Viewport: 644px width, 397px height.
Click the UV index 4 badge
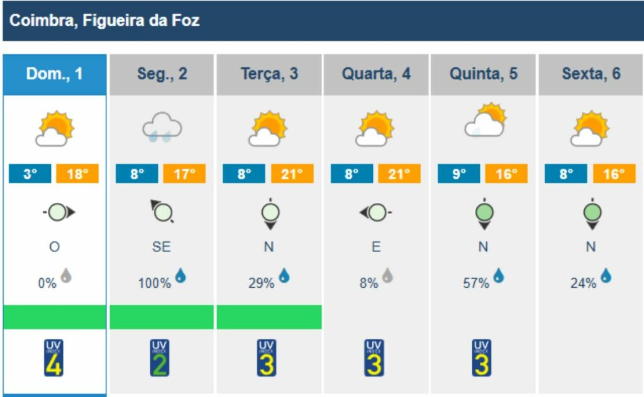pyautogui.click(x=54, y=358)
